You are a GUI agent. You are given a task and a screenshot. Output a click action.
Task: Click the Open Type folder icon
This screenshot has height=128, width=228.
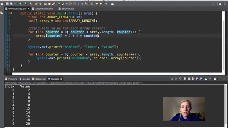(45, 4)
